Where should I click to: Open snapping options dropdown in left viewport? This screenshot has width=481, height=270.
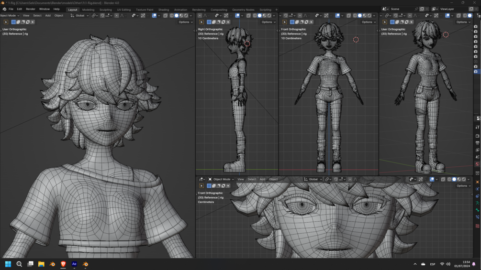tap(108, 16)
